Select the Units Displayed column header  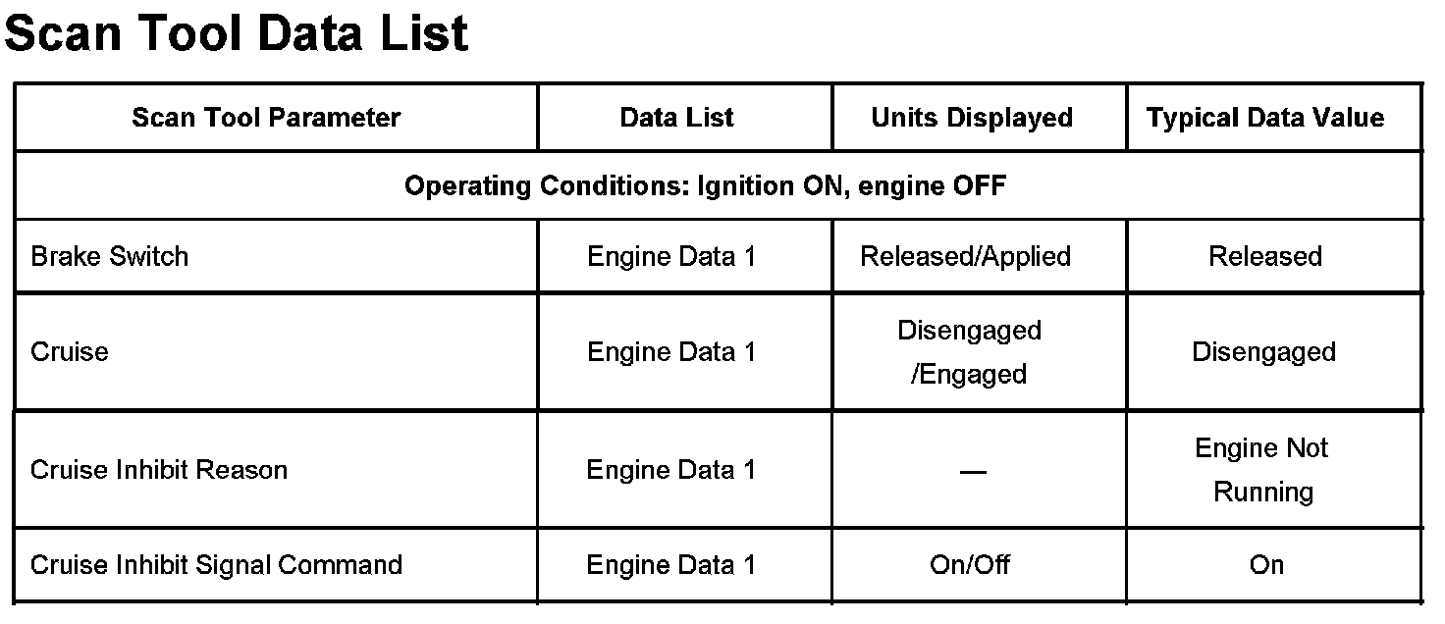click(x=972, y=118)
